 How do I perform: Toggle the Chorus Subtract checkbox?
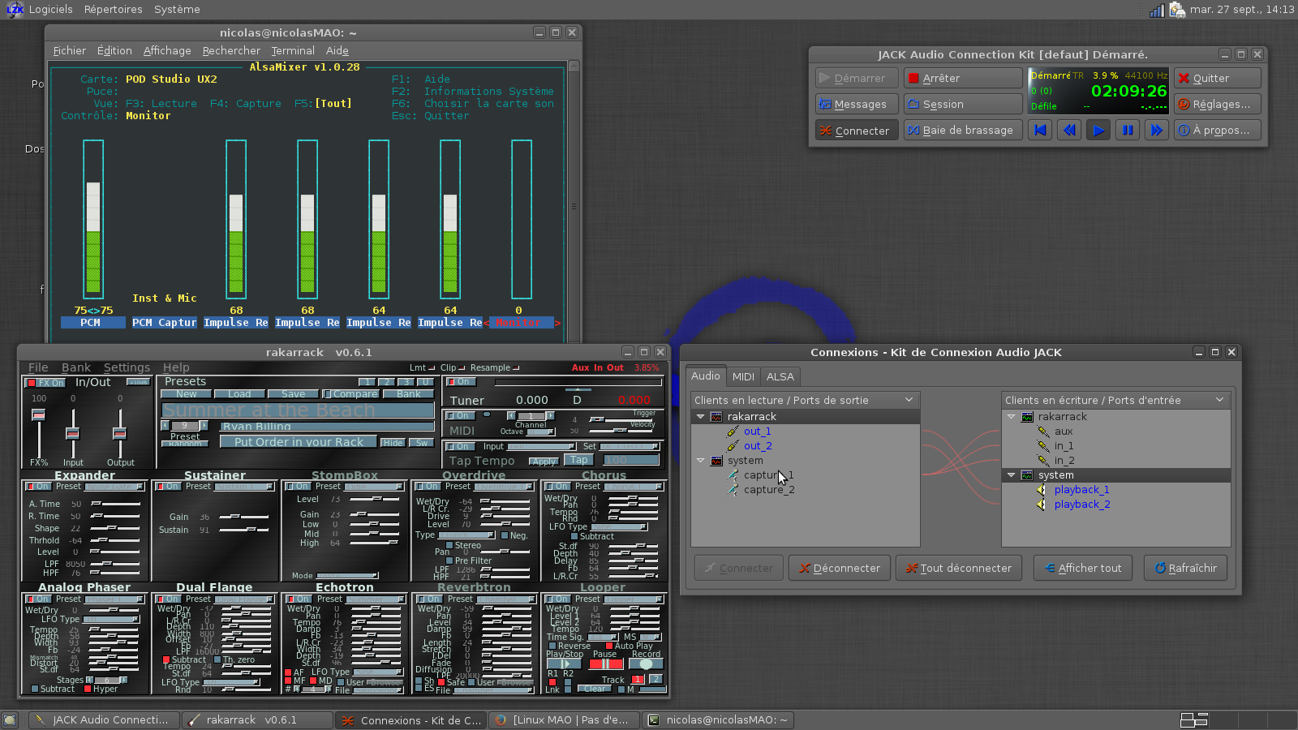pyautogui.click(x=575, y=537)
